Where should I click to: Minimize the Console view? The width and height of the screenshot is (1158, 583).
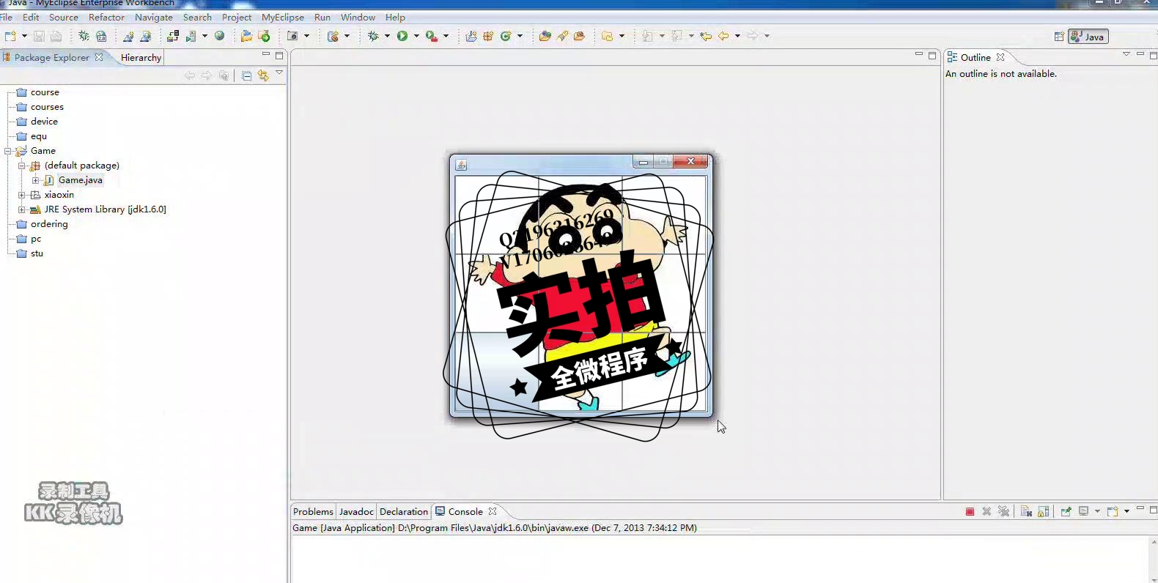coord(1140,508)
